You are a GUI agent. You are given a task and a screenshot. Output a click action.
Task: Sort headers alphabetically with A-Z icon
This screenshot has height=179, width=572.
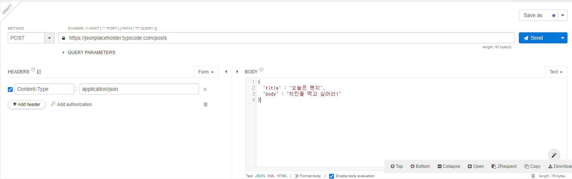(x=39, y=72)
